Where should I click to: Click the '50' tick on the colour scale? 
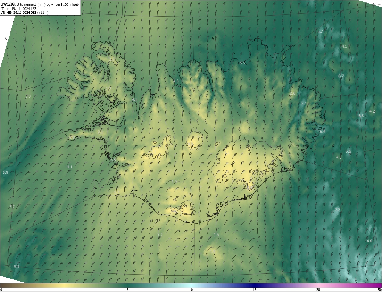[380, 290]
